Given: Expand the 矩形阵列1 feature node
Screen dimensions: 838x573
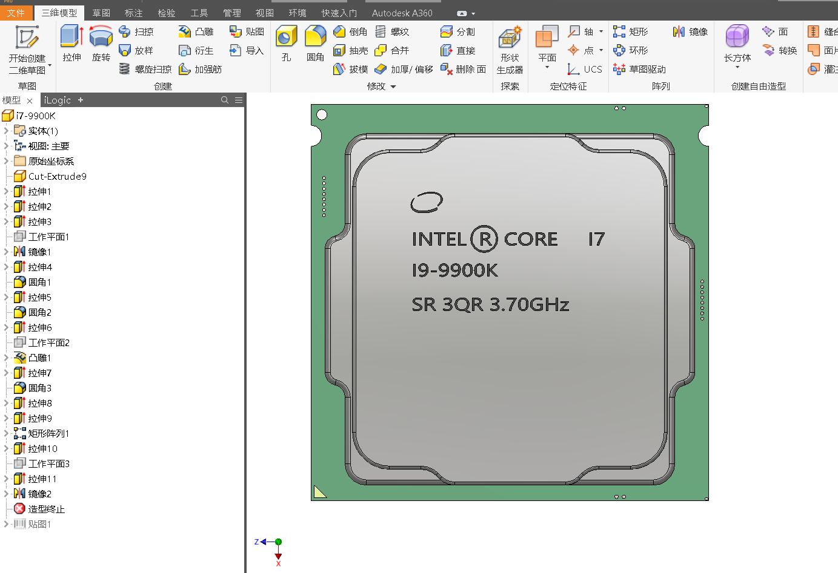Looking at the screenshot, I should 6,433.
